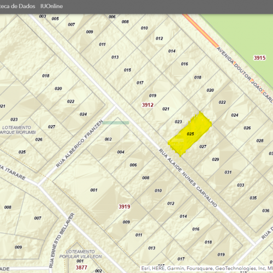Select lot 033 on the map
The height and width of the screenshot is (273, 273).
tap(240, 185)
